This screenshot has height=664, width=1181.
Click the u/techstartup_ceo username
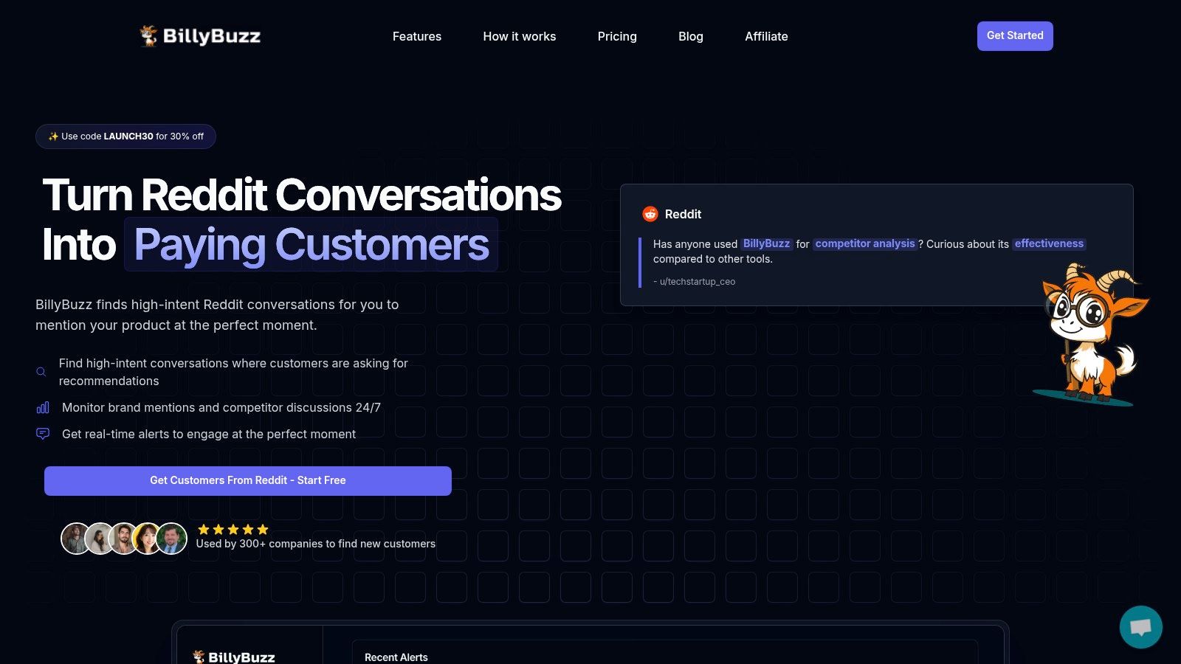tap(698, 282)
